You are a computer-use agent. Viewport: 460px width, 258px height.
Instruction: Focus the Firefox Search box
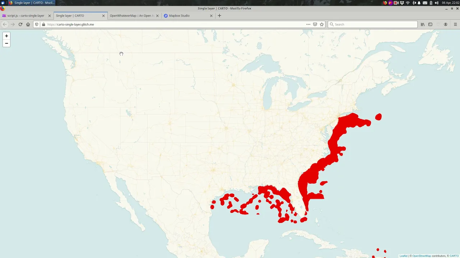(x=372, y=24)
